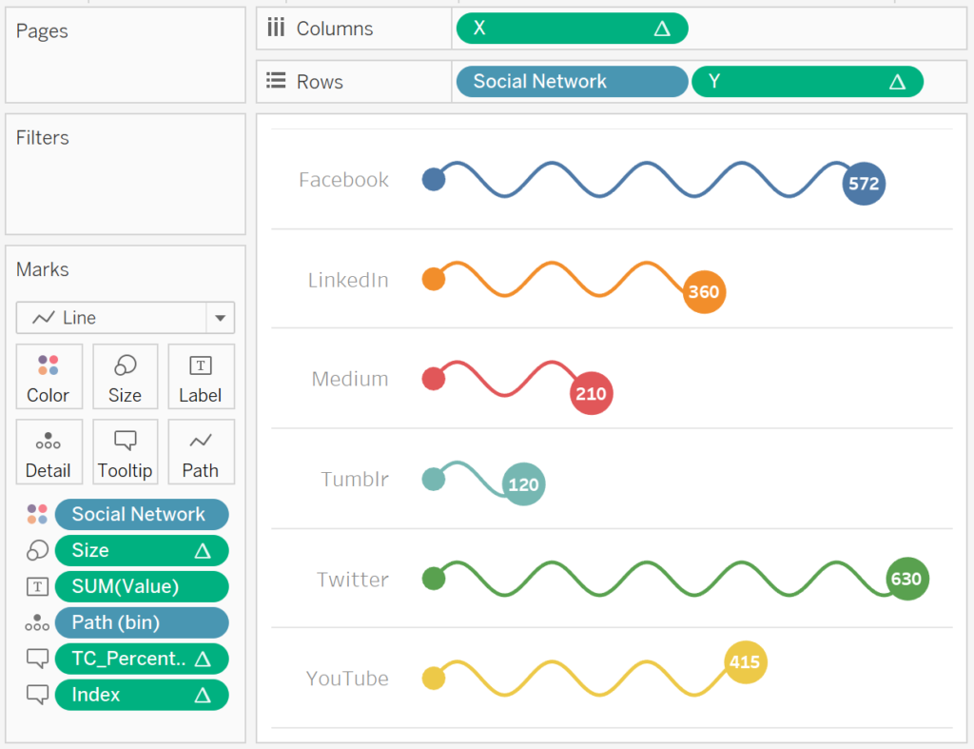Click the Facebook blue start dot

434,179
